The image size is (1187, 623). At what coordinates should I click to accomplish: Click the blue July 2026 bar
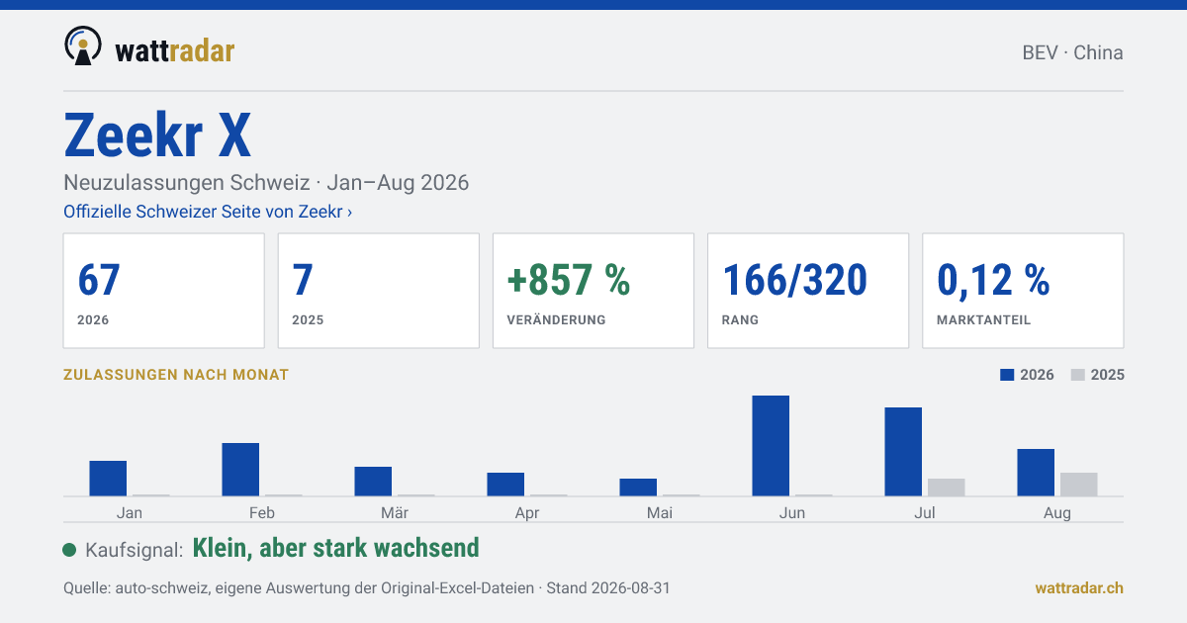coord(903,452)
